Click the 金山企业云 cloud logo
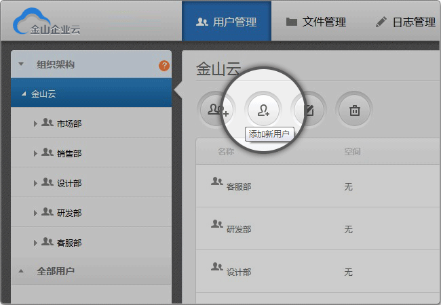The width and height of the screenshot is (441, 305). [x=47, y=22]
